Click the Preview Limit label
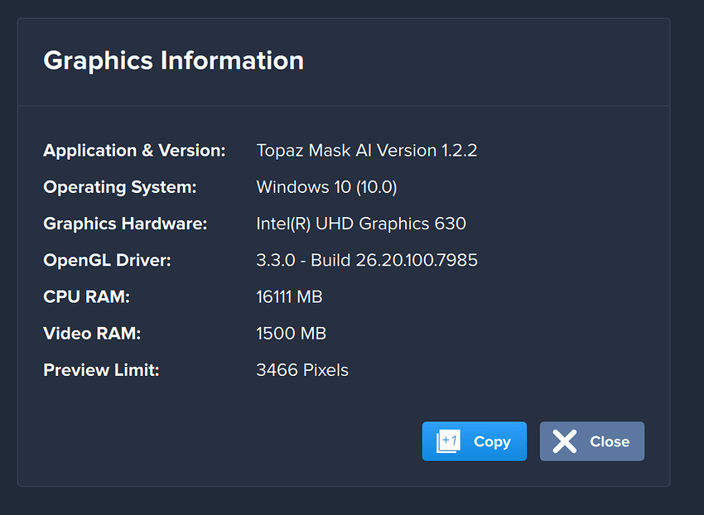The image size is (704, 515). (x=102, y=370)
